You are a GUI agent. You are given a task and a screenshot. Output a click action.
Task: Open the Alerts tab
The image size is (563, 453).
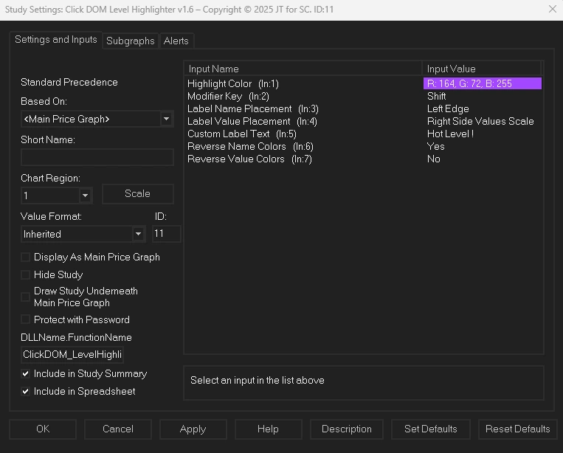(x=176, y=41)
